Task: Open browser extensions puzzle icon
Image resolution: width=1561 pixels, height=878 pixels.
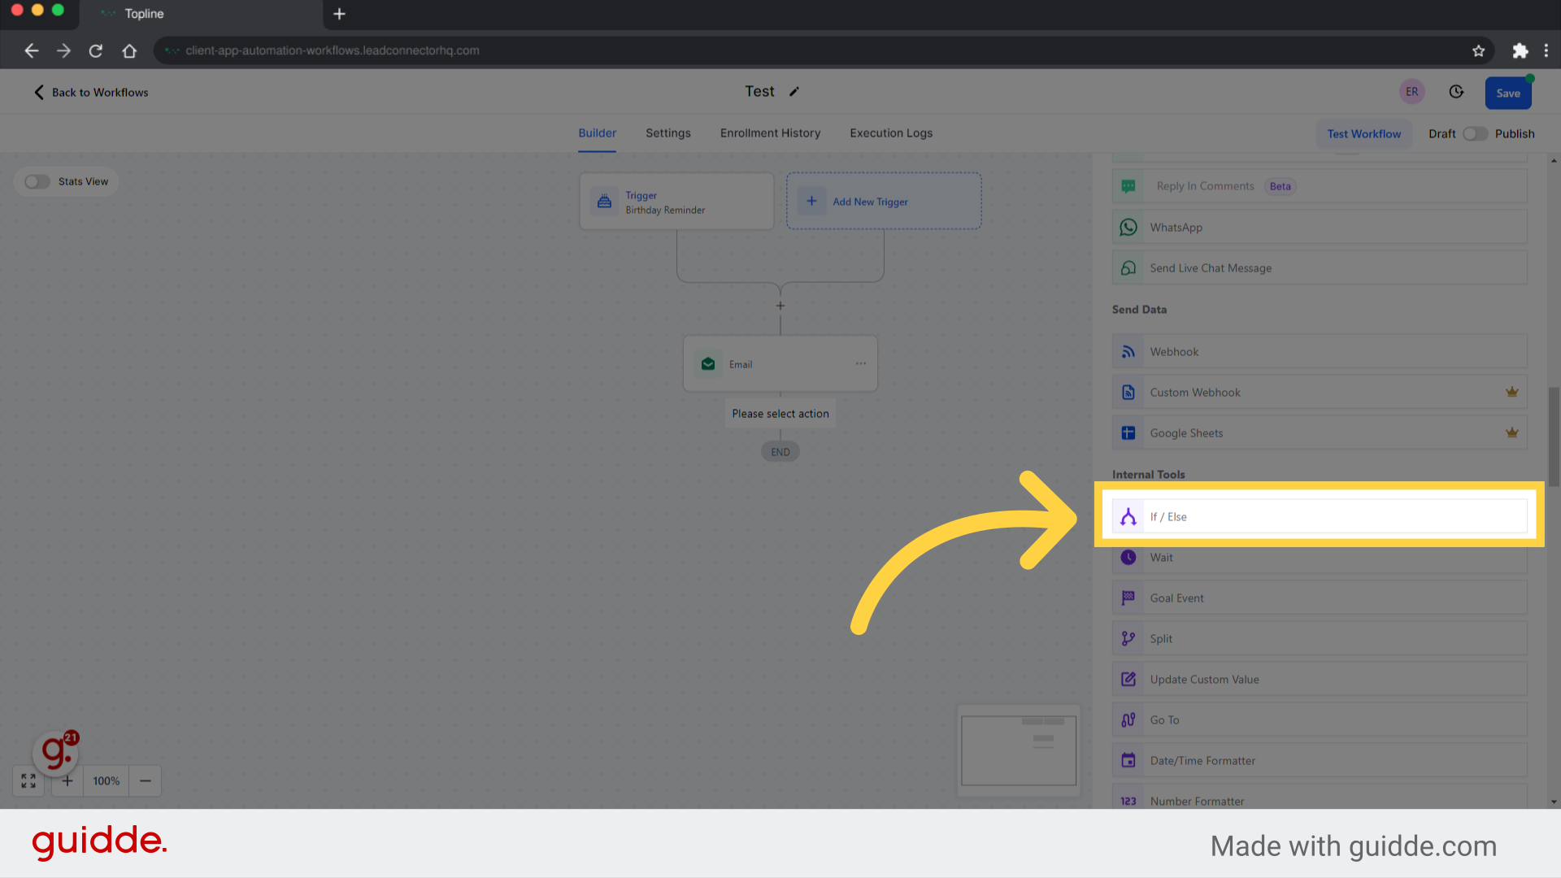Action: coord(1520,50)
